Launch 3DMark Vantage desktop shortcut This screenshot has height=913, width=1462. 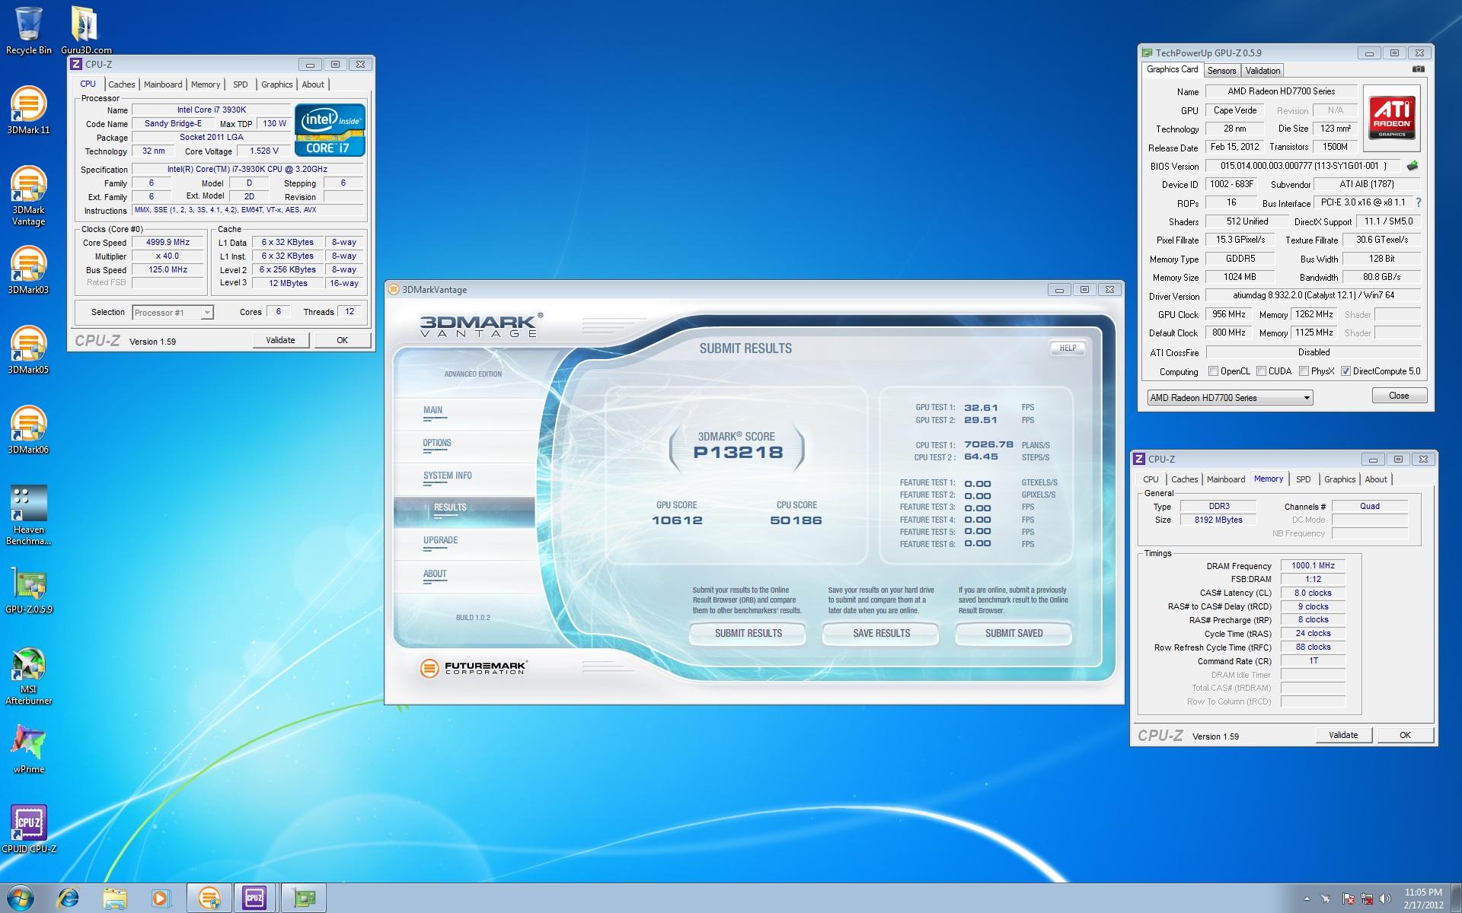[29, 196]
